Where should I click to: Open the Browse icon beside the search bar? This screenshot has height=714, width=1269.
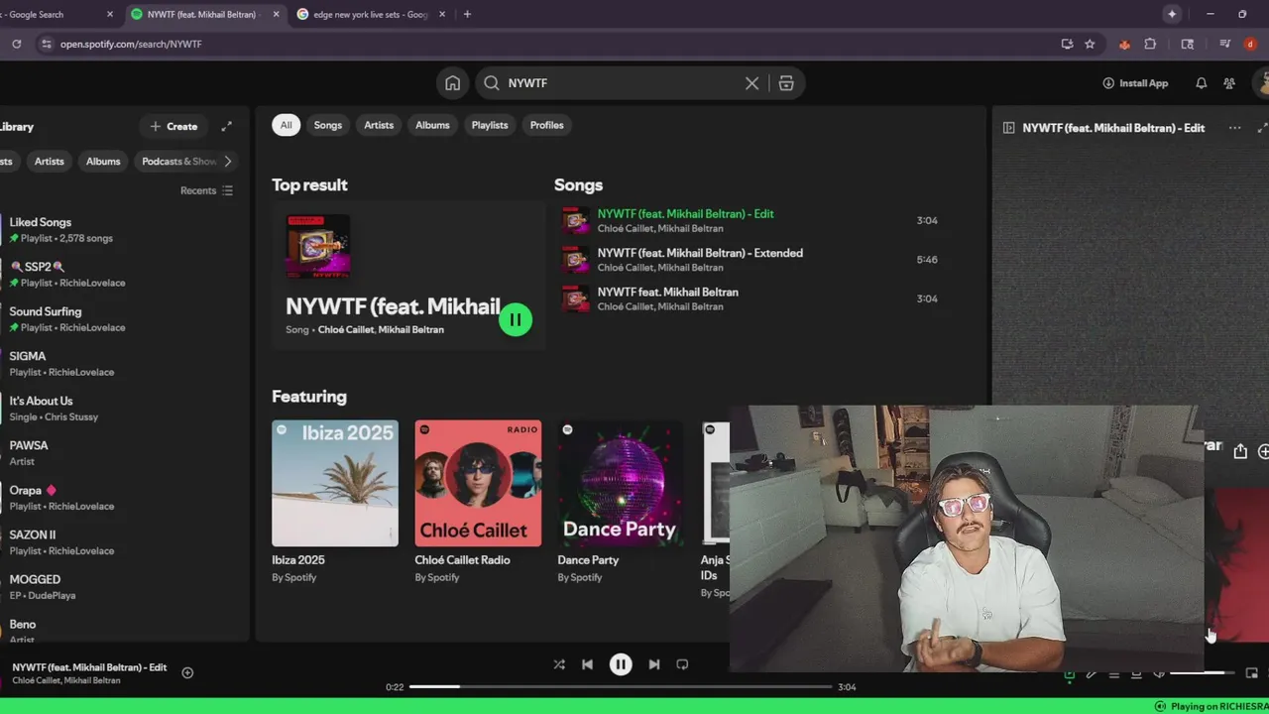tap(786, 83)
